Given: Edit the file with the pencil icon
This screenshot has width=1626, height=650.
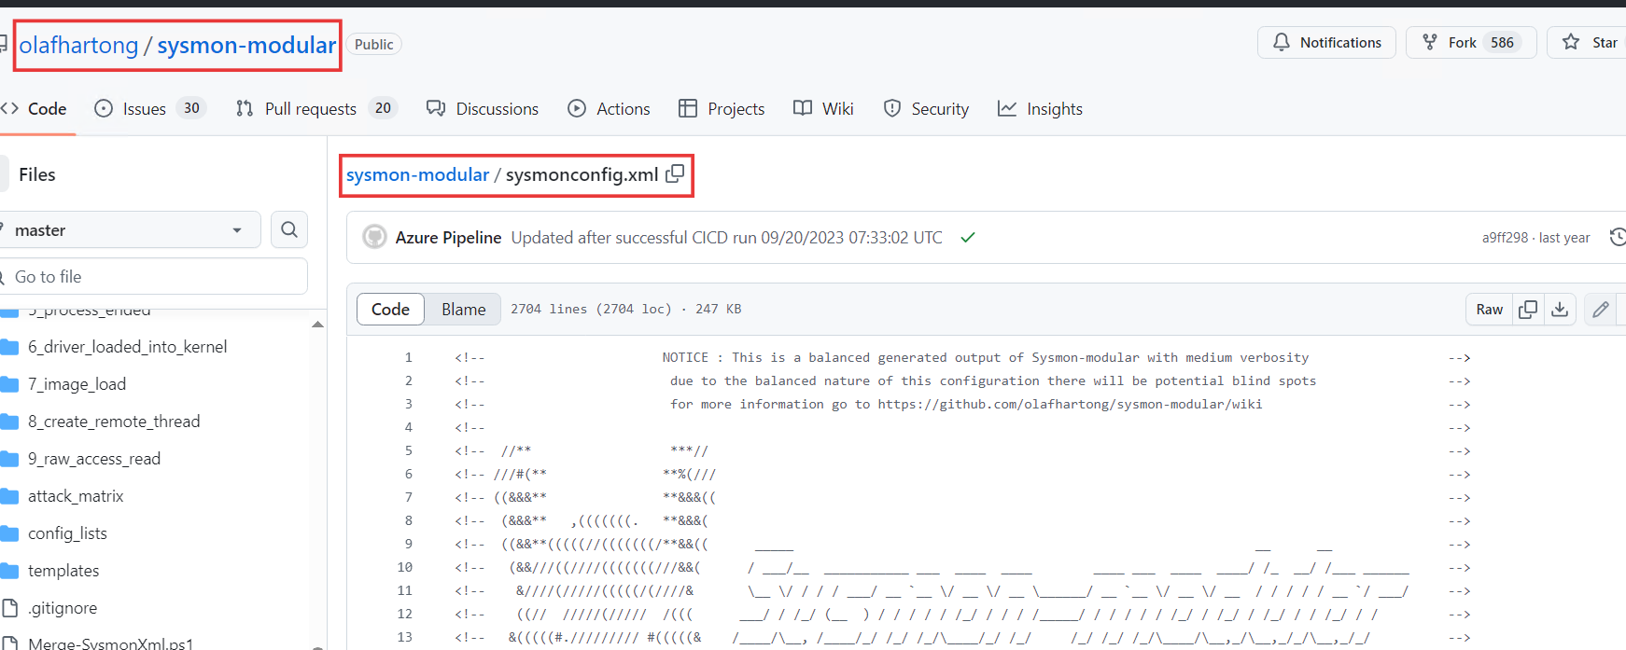Looking at the screenshot, I should (1601, 310).
